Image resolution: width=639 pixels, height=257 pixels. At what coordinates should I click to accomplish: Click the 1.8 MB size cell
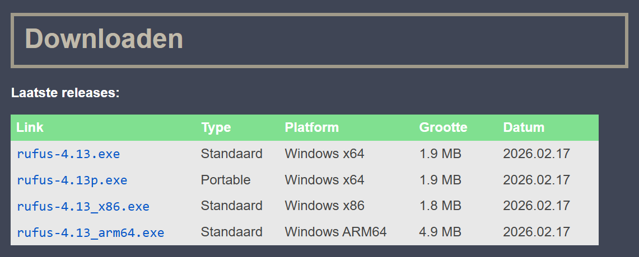coord(440,206)
